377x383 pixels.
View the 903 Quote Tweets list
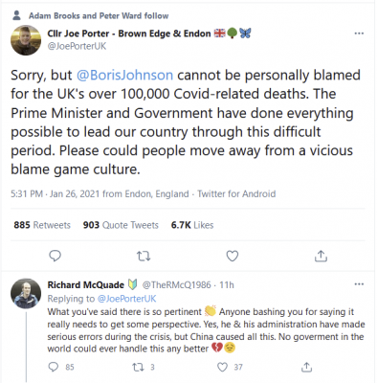(x=121, y=225)
